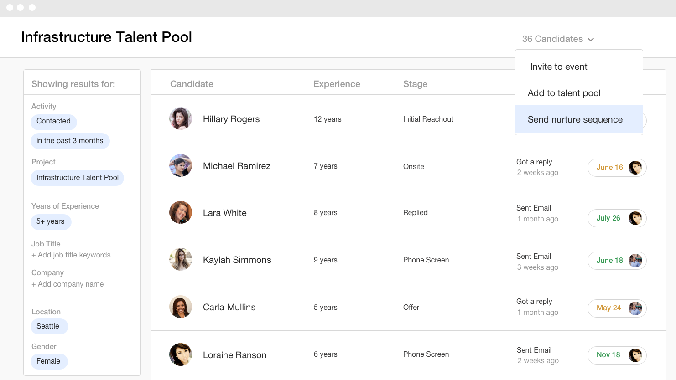This screenshot has width=676, height=380.
Task: Click recruiter avatar in May 24 badge
Action: (635, 308)
